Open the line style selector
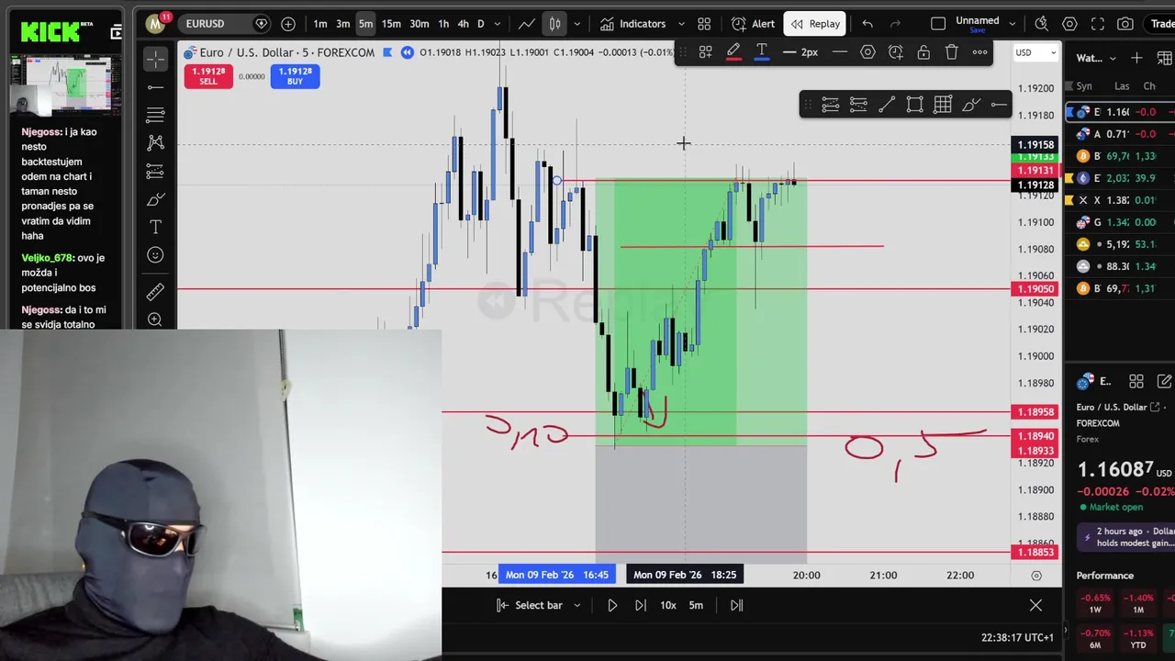The height and width of the screenshot is (661, 1175). [x=839, y=52]
